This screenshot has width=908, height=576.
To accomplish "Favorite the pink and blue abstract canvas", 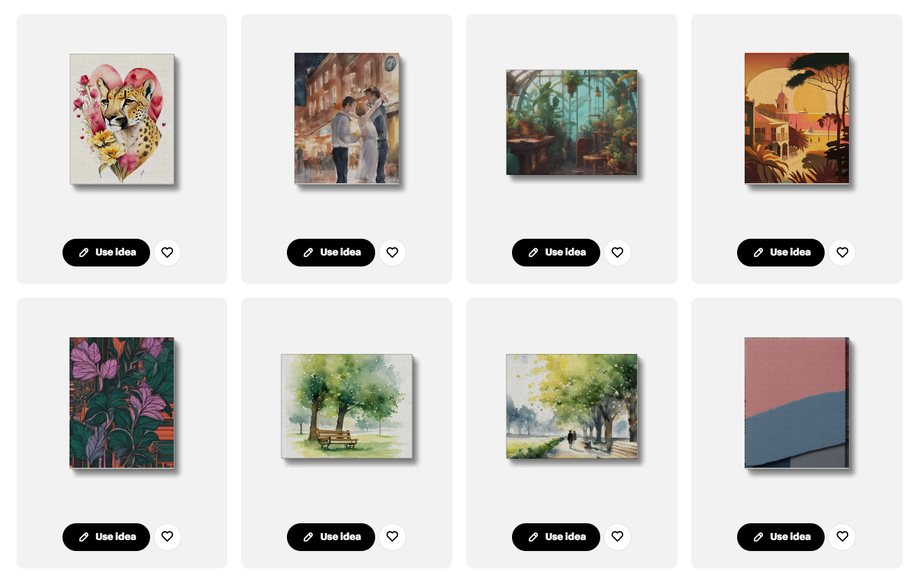I will 842,537.
